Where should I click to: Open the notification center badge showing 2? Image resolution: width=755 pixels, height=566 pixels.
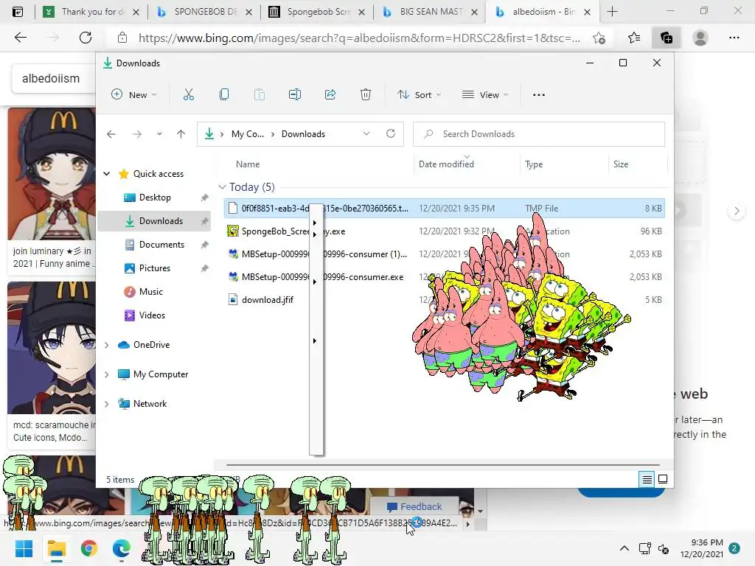[734, 548]
